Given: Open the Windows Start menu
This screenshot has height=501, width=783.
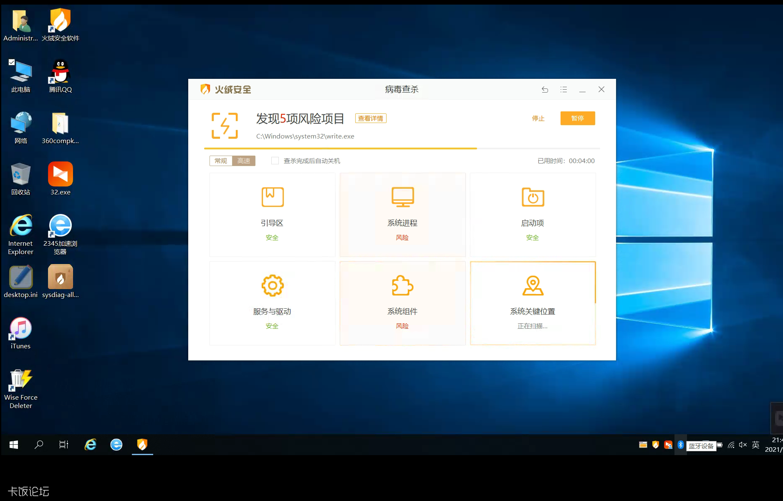Looking at the screenshot, I should pos(14,445).
